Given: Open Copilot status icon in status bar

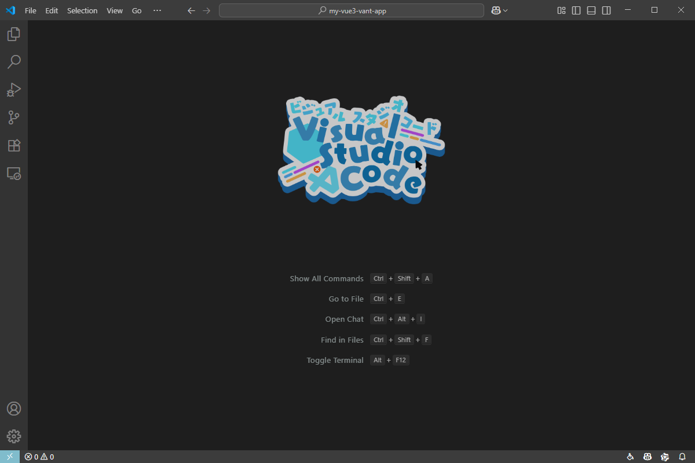Looking at the screenshot, I should (x=648, y=457).
